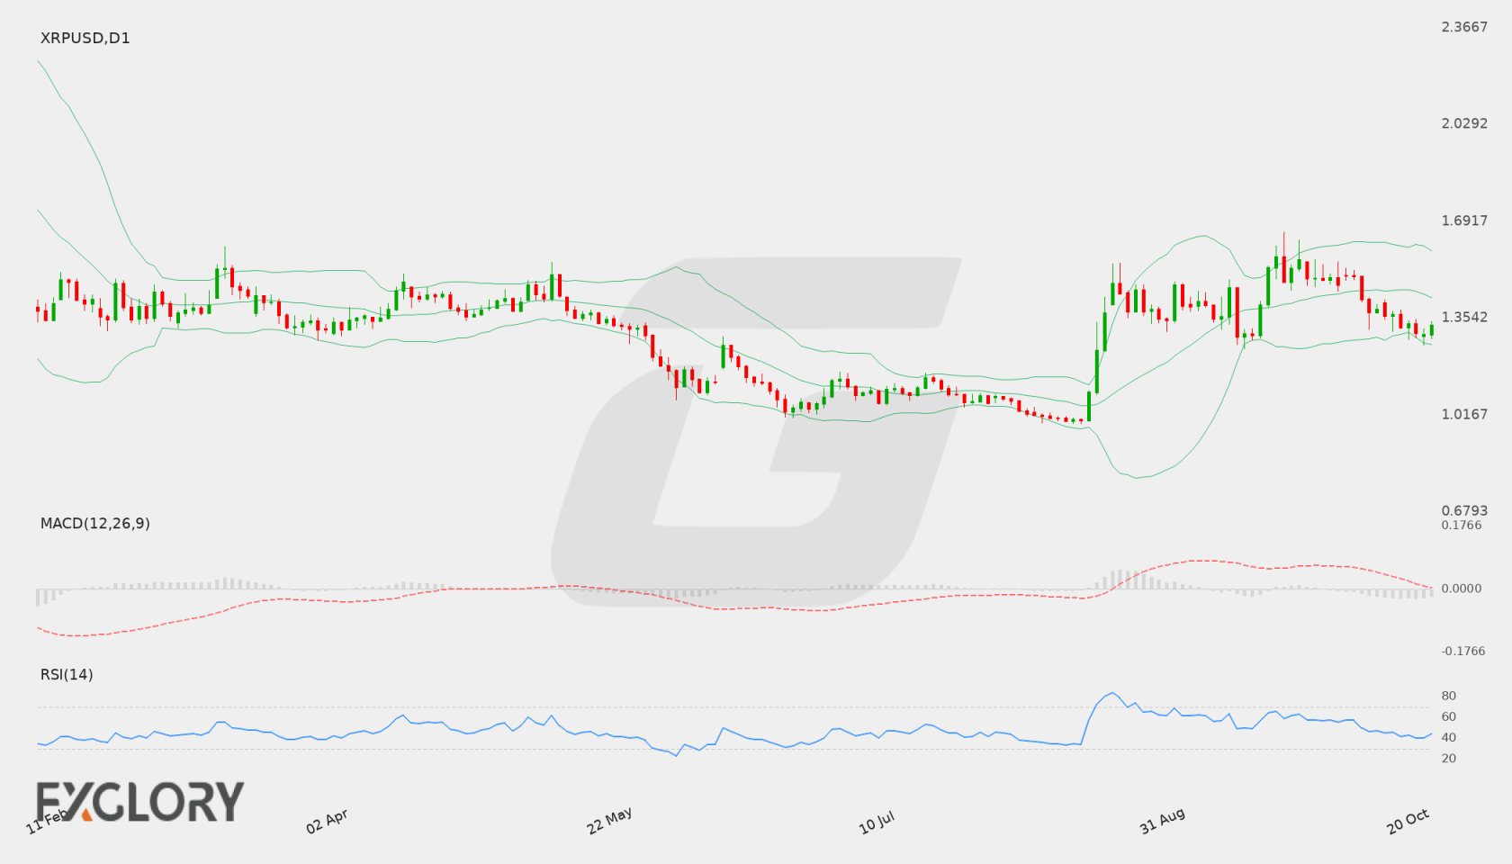Click the 1.6917 price axis label

pyautogui.click(x=1464, y=220)
